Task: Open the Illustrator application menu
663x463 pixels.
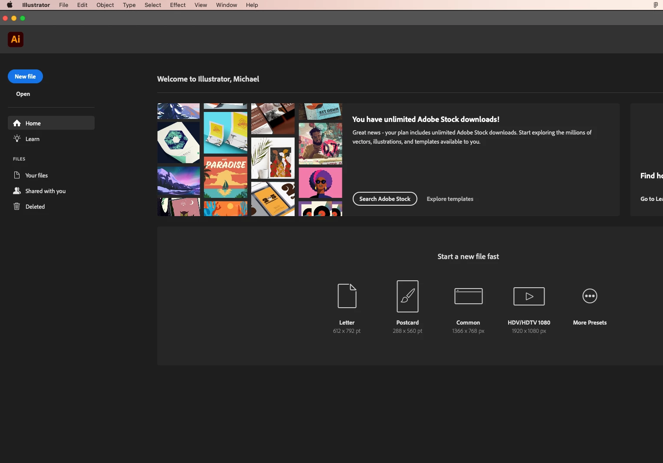Action: (x=36, y=5)
